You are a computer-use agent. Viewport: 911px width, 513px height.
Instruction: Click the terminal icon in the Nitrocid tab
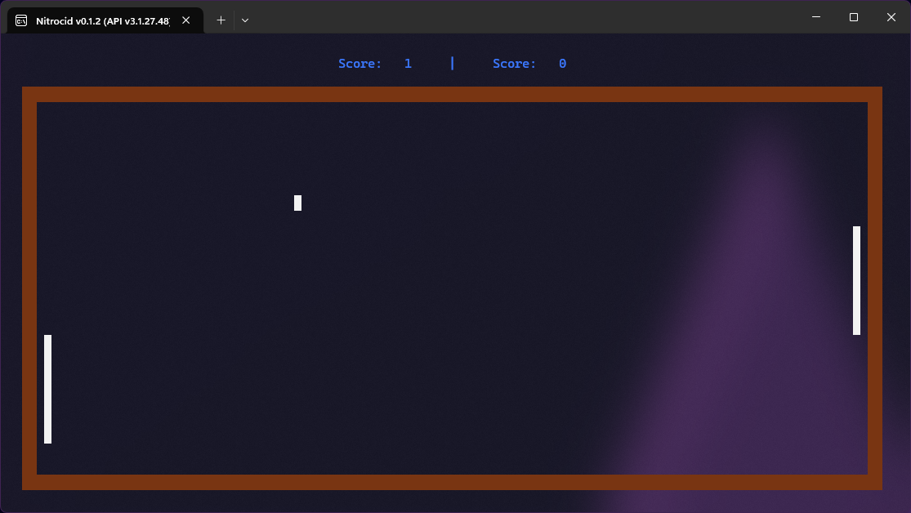pyautogui.click(x=21, y=20)
